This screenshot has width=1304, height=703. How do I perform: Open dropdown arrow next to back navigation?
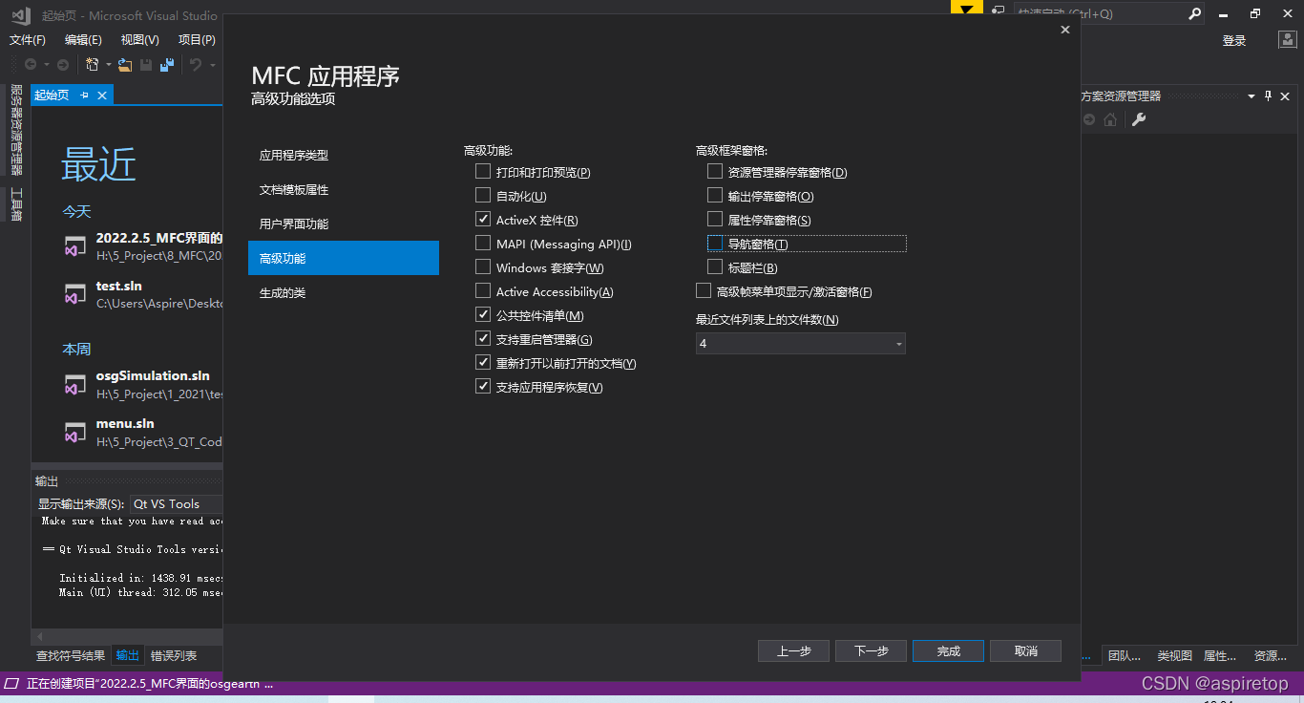point(47,65)
